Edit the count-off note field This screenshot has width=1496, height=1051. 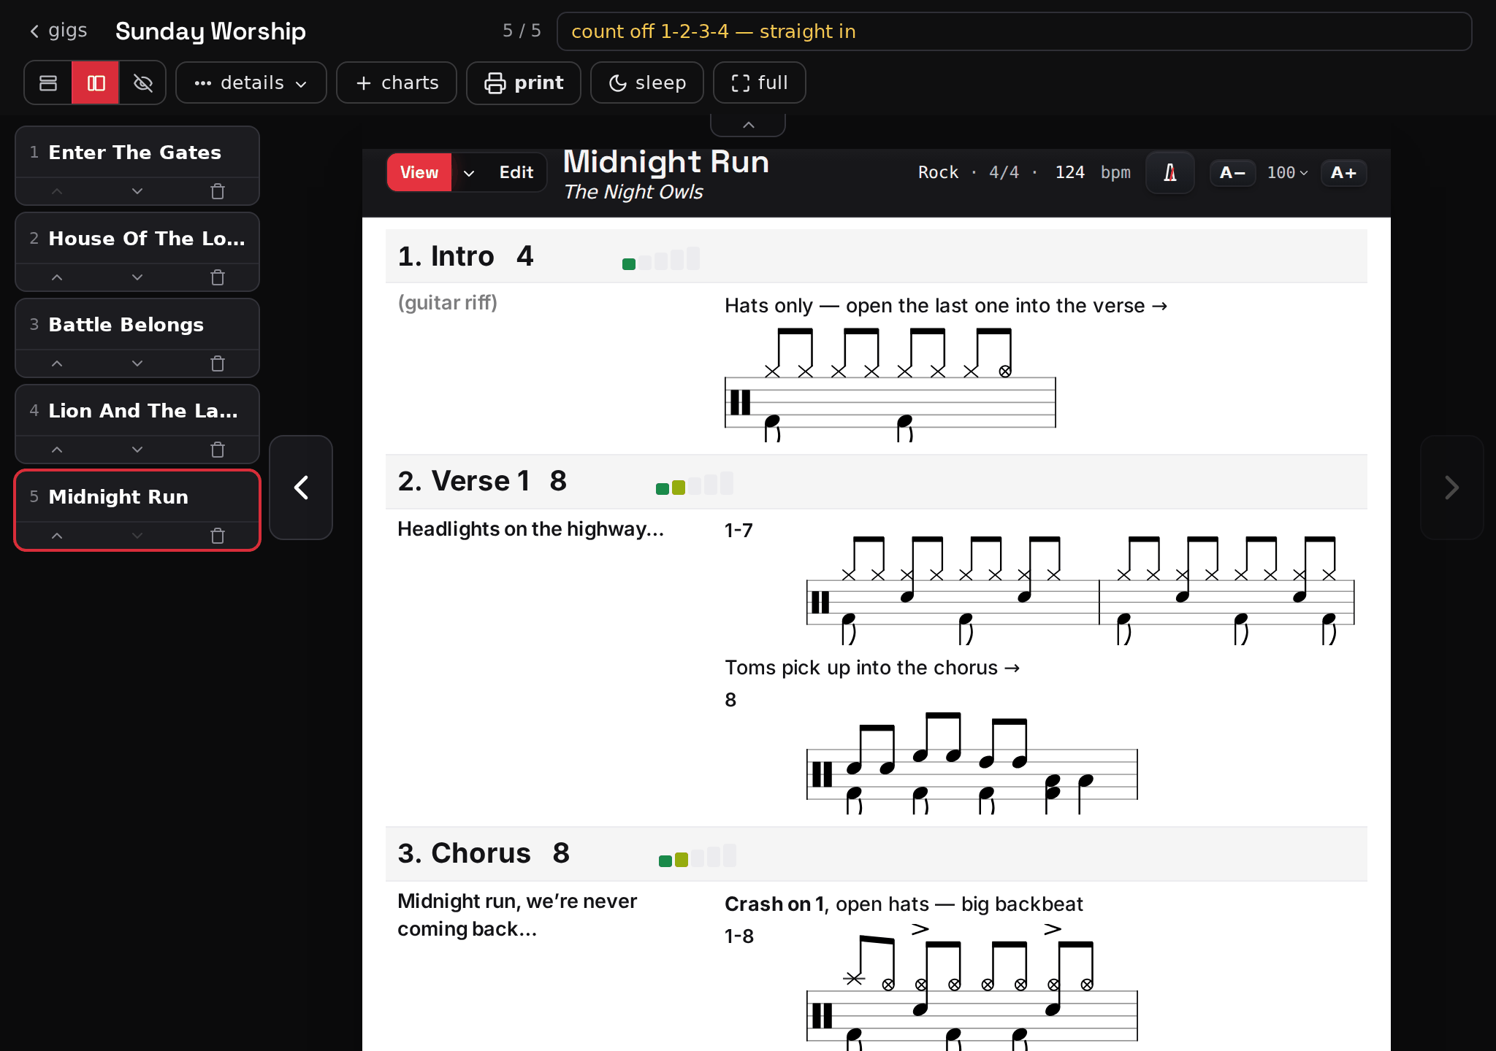tap(1014, 31)
